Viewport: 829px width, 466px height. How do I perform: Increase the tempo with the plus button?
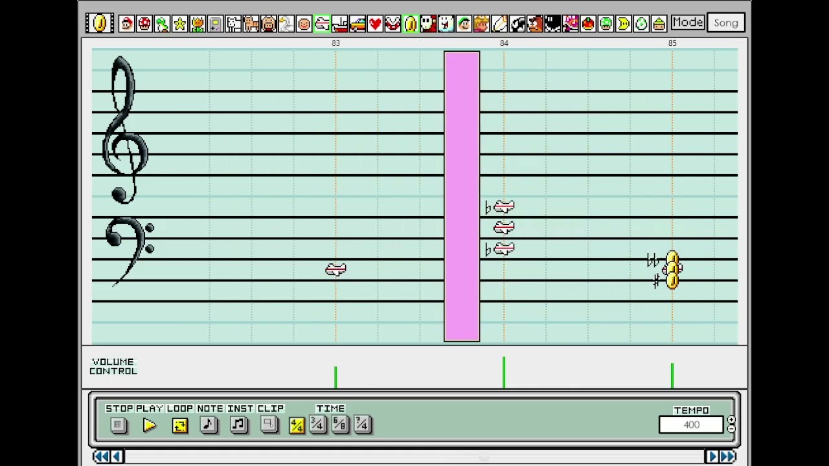[731, 420]
